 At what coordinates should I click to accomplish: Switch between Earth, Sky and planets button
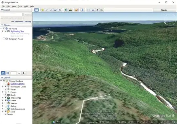76,10
